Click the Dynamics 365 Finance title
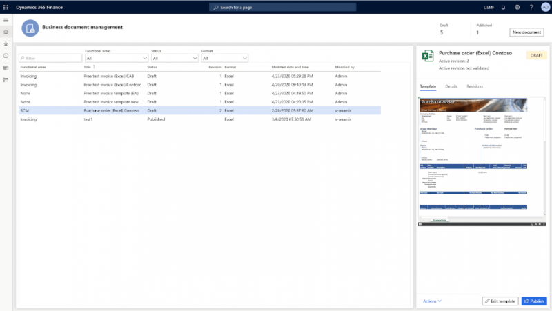The width and height of the screenshot is (552, 311). 39,7
